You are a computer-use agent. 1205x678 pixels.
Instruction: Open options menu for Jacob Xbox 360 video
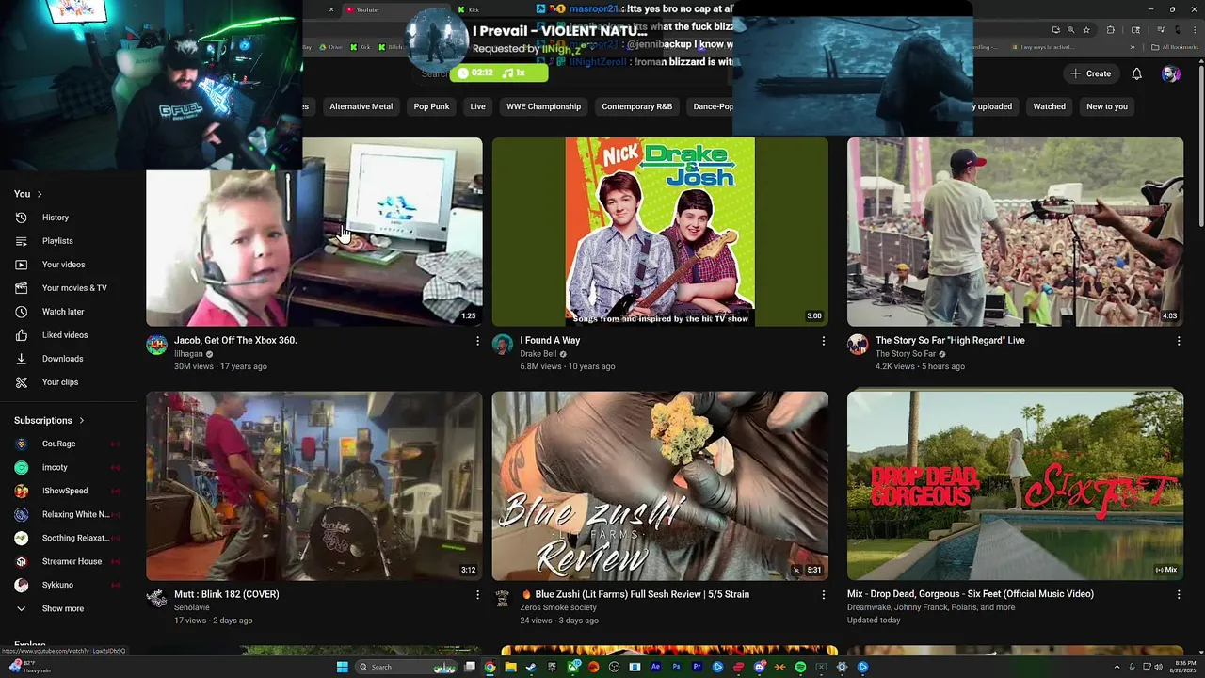coord(477,341)
